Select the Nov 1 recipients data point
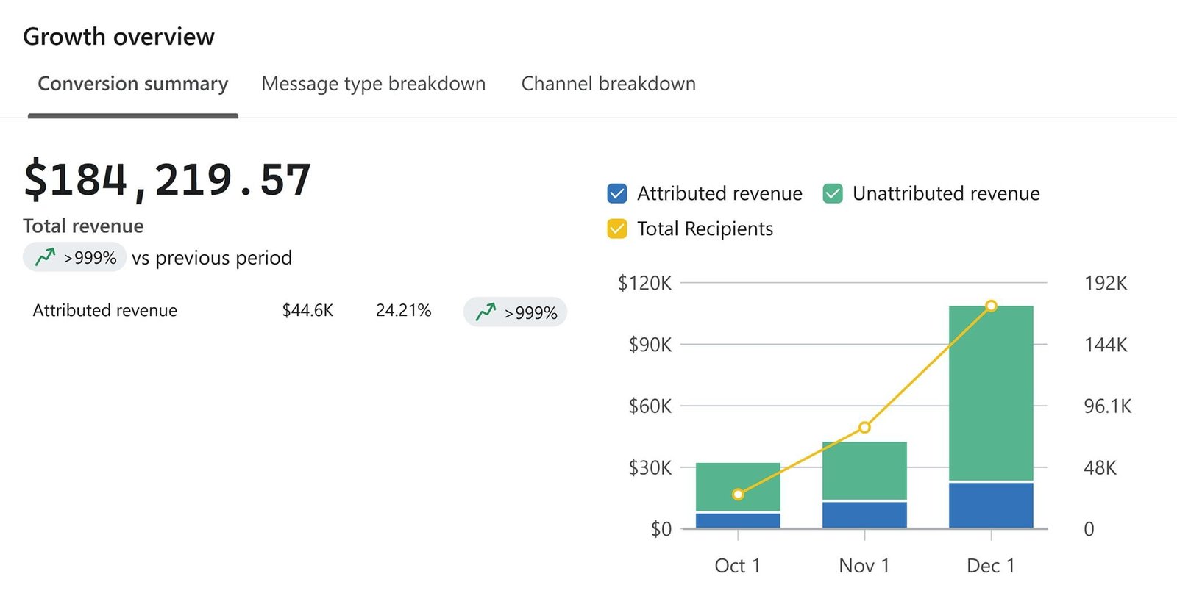 point(864,428)
